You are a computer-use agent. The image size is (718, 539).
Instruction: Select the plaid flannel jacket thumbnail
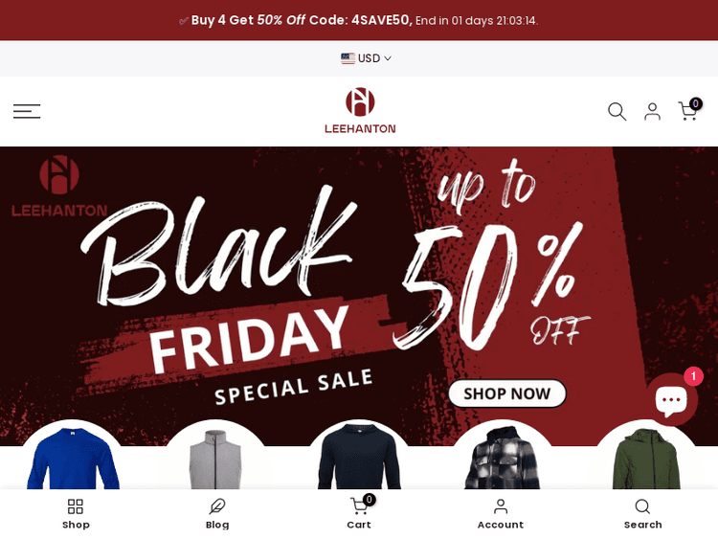[503, 455]
